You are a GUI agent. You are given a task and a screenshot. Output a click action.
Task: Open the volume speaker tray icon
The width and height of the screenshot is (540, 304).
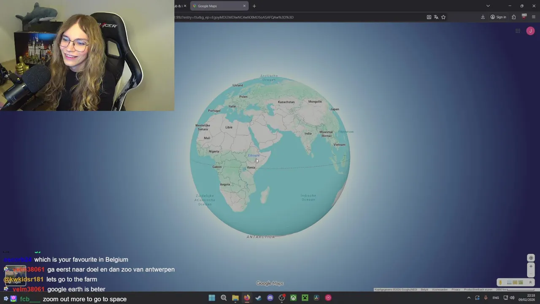pyautogui.click(x=512, y=298)
